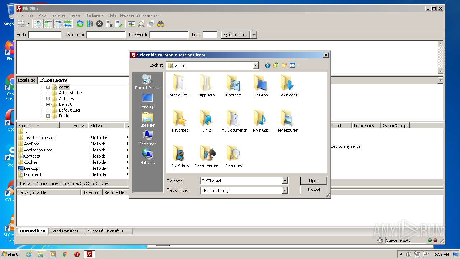Viewport: 460px width, 259px height.
Task: Expand the Public tree node
Action: [x=48, y=116]
